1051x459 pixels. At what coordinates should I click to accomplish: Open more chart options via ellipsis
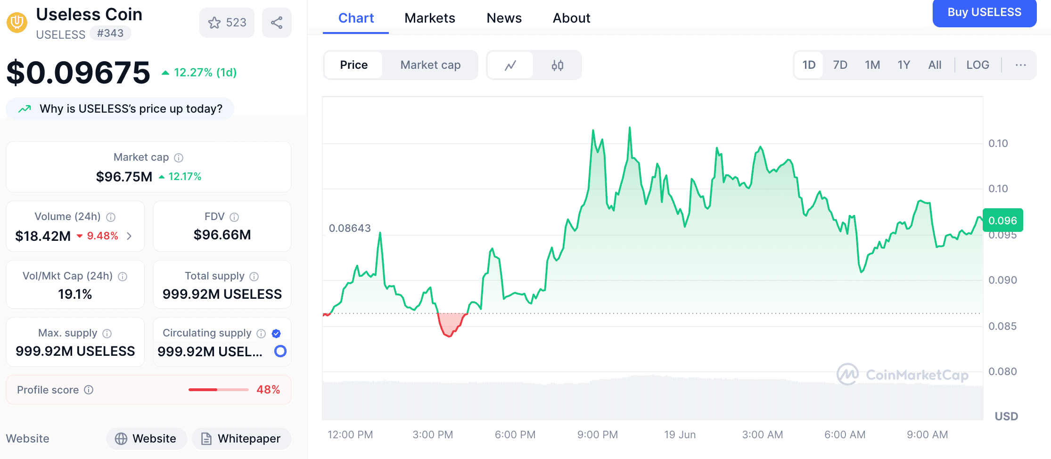tap(1020, 65)
